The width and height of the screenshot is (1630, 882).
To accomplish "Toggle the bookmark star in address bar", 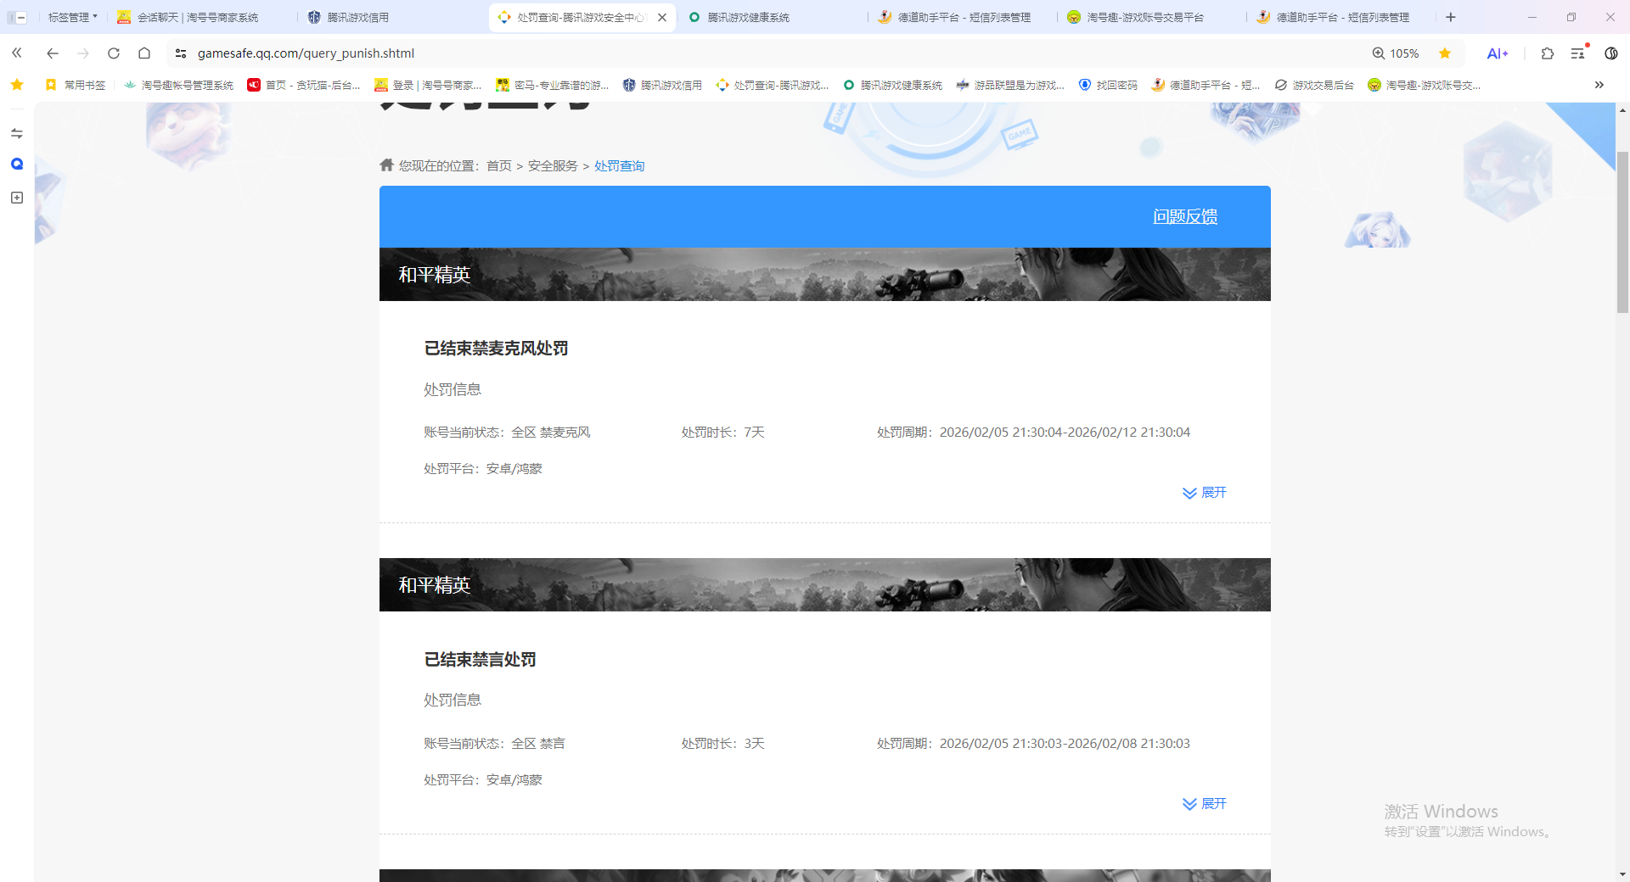I will pyautogui.click(x=1445, y=53).
